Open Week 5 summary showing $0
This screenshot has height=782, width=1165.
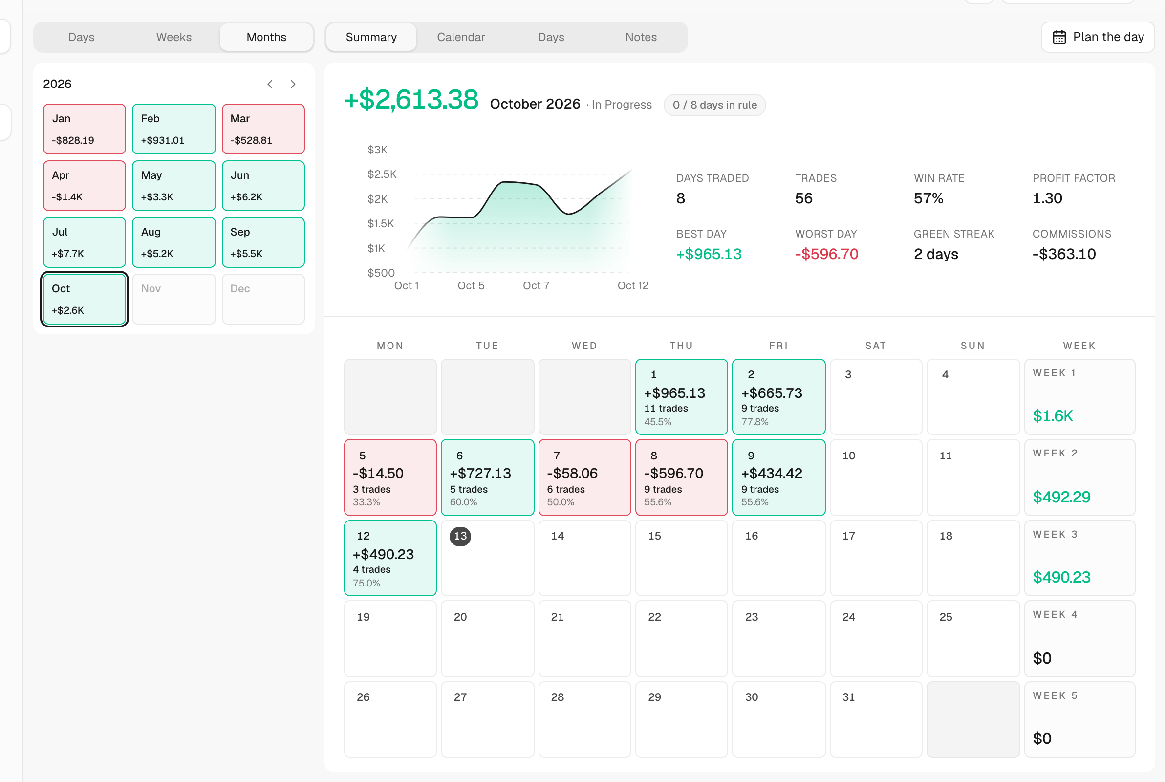pos(1080,719)
